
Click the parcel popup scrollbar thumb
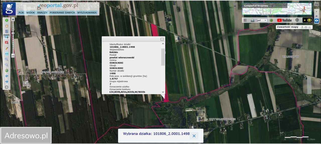tap(163, 57)
